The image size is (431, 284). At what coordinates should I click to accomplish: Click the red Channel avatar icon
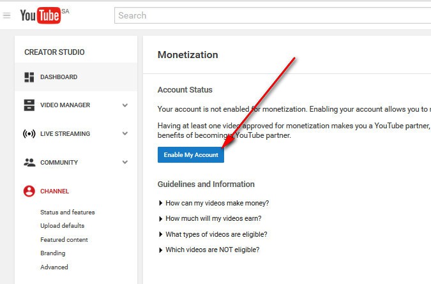tap(29, 191)
